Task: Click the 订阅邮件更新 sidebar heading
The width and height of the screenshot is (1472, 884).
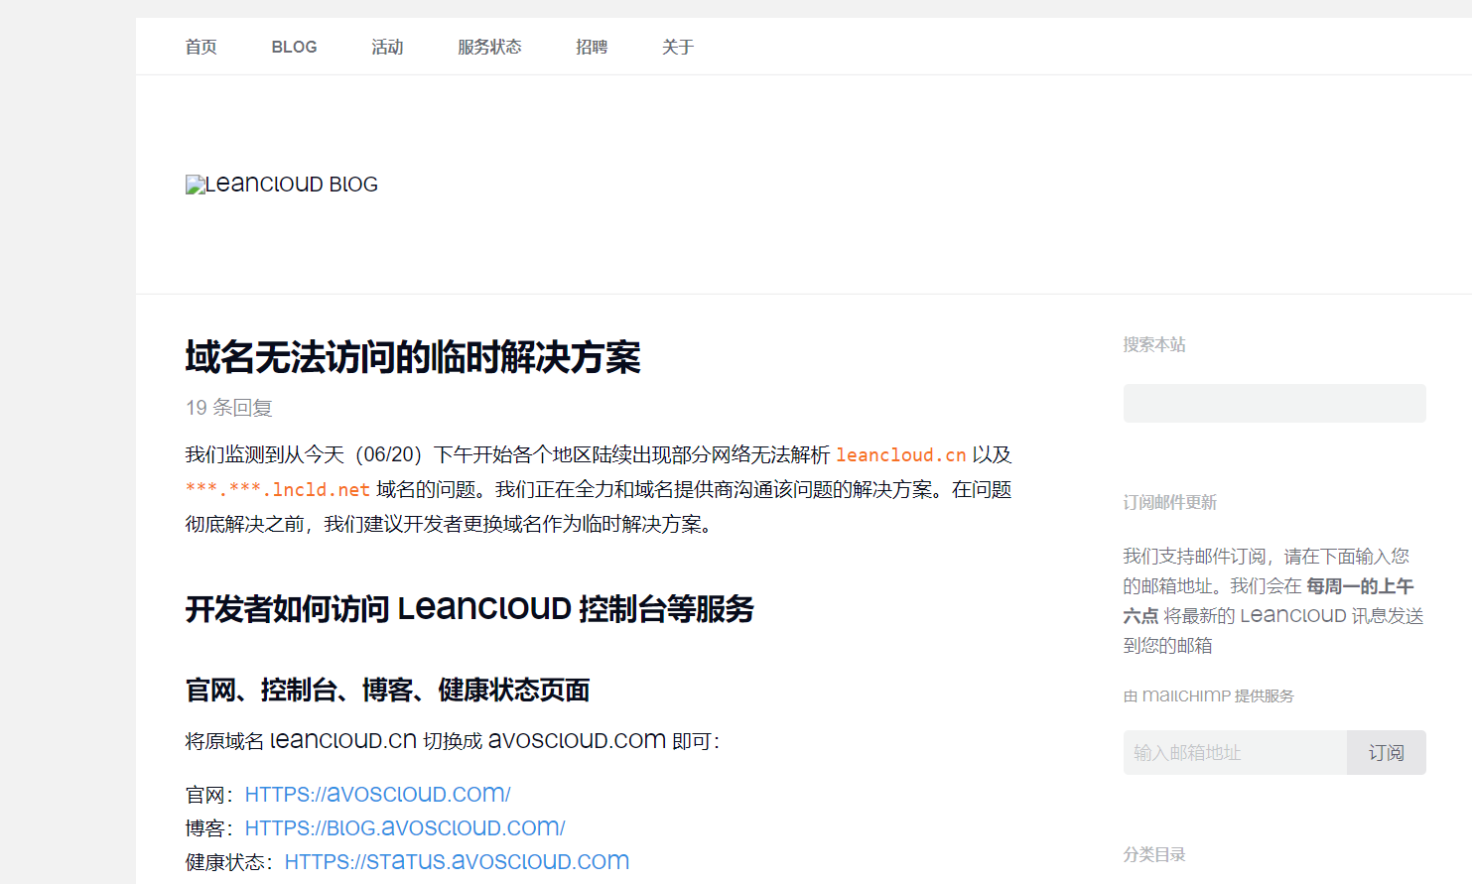Action: (x=1170, y=502)
